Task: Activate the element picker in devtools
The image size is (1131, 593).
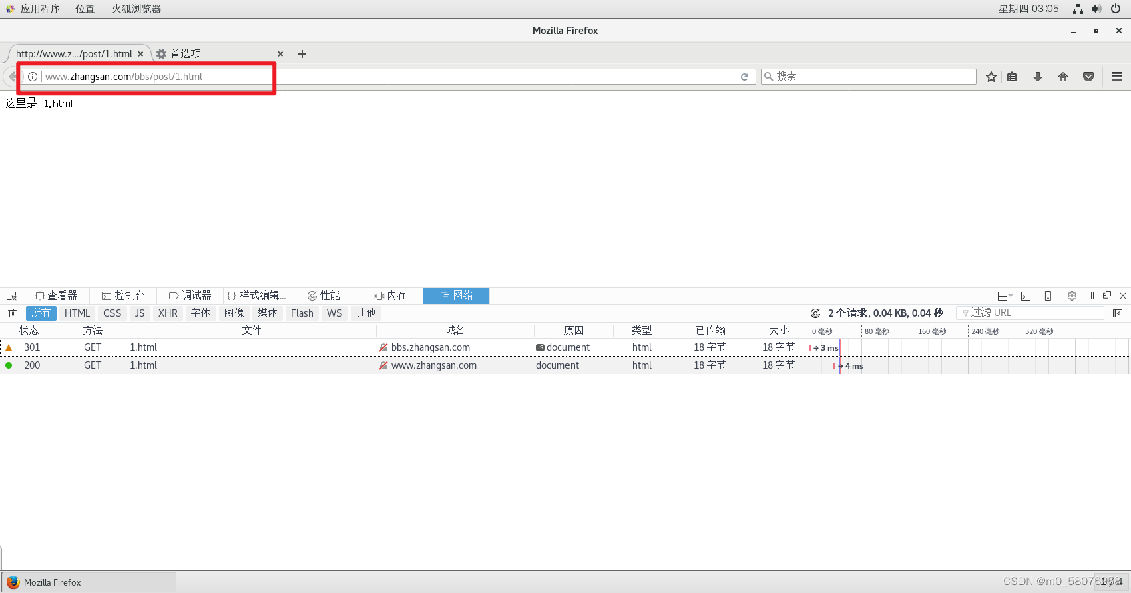Action: tap(11, 296)
